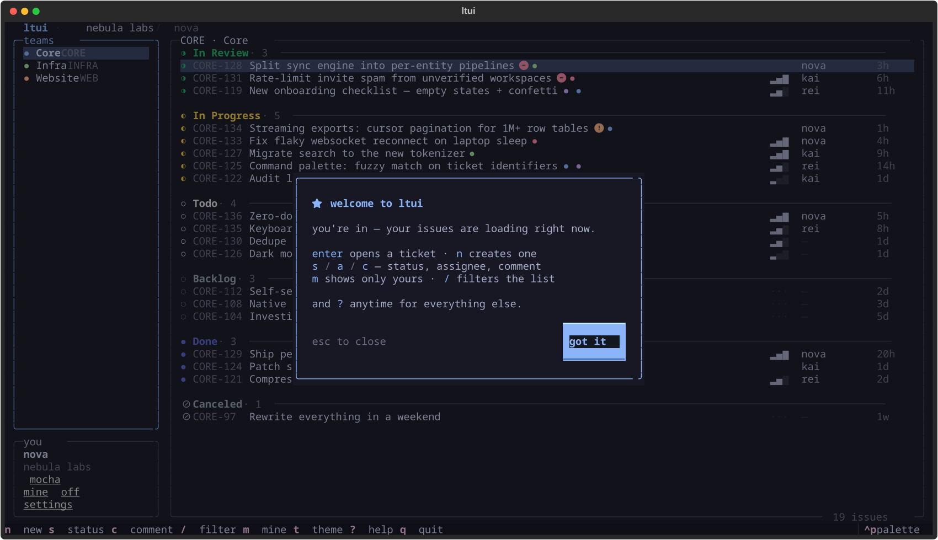This screenshot has width=938, height=540.
Task: Switch the mocha theme setting
Action: [x=45, y=480]
